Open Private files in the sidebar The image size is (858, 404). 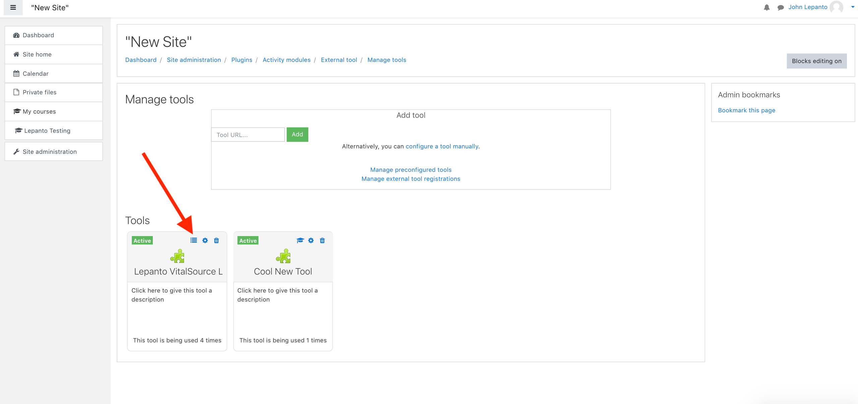[x=54, y=92]
